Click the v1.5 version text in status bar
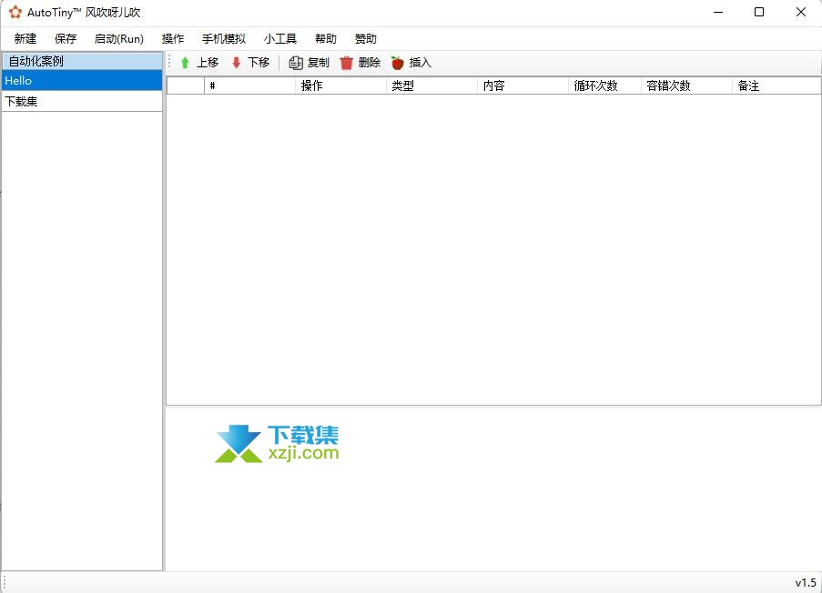 (806, 582)
